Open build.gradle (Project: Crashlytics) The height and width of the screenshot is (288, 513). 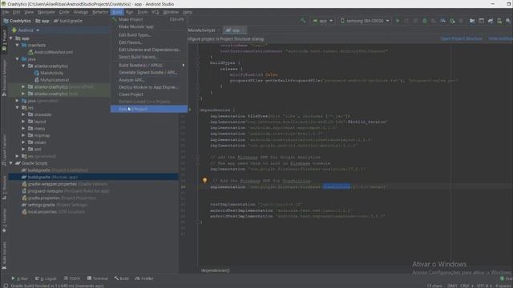(55, 170)
